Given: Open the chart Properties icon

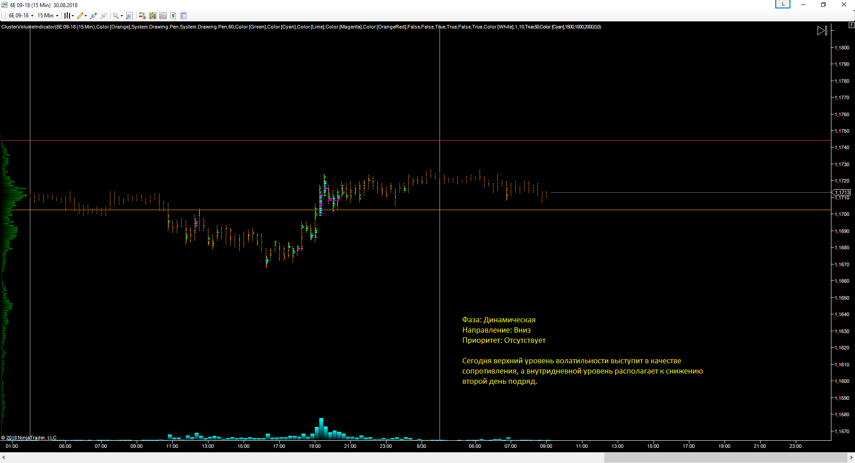Looking at the screenshot, I should pos(183,16).
